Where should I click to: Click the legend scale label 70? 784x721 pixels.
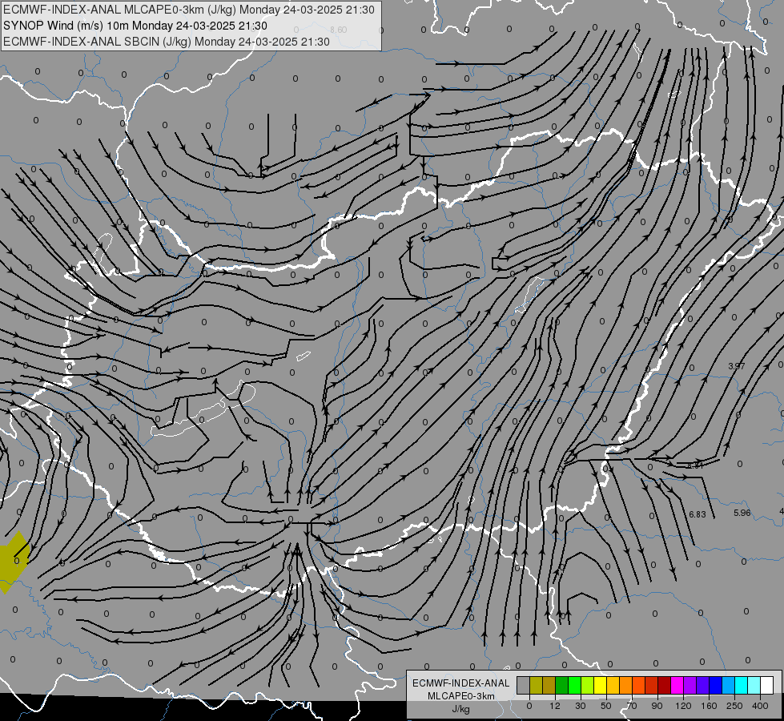pyautogui.click(x=631, y=706)
